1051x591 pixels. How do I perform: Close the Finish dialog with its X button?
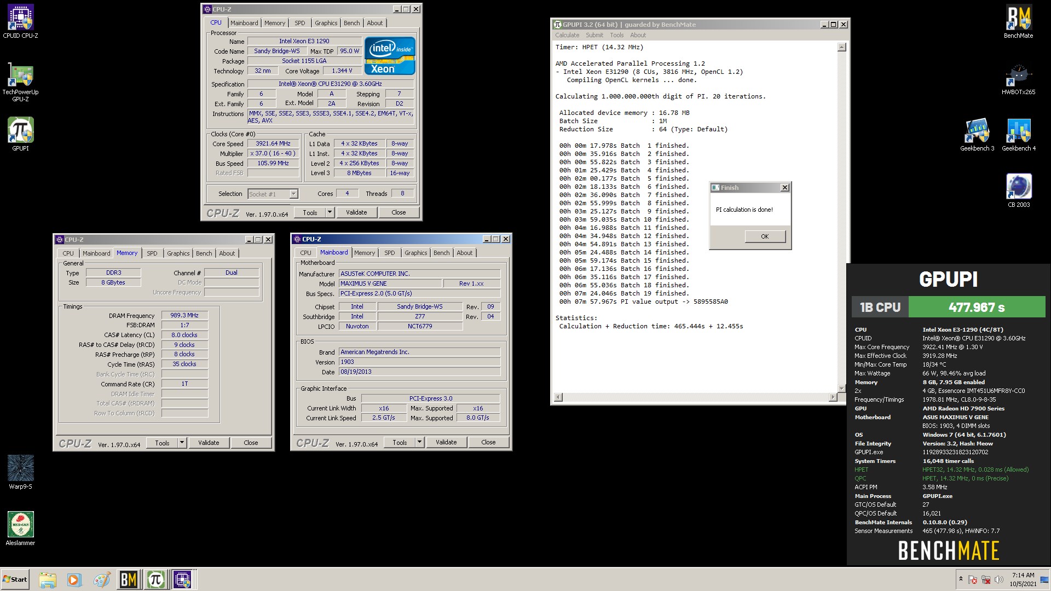pos(784,188)
